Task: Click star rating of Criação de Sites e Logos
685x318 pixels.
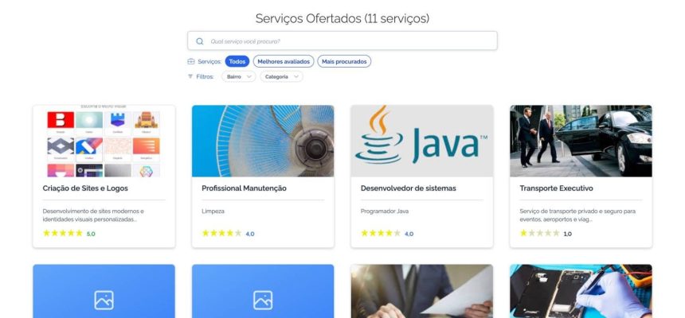Action: tap(63, 234)
